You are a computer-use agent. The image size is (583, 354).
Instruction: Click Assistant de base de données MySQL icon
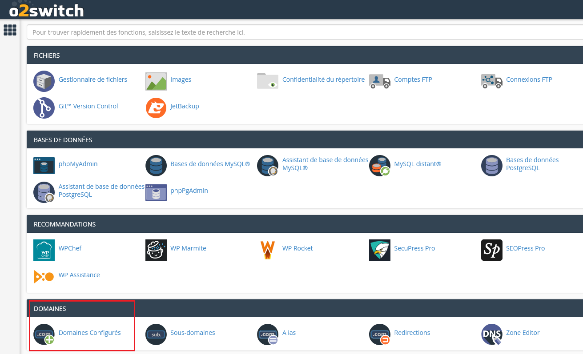[268, 166]
